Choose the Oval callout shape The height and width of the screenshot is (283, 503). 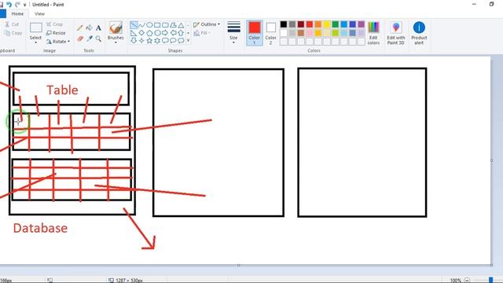[x=173, y=40]
